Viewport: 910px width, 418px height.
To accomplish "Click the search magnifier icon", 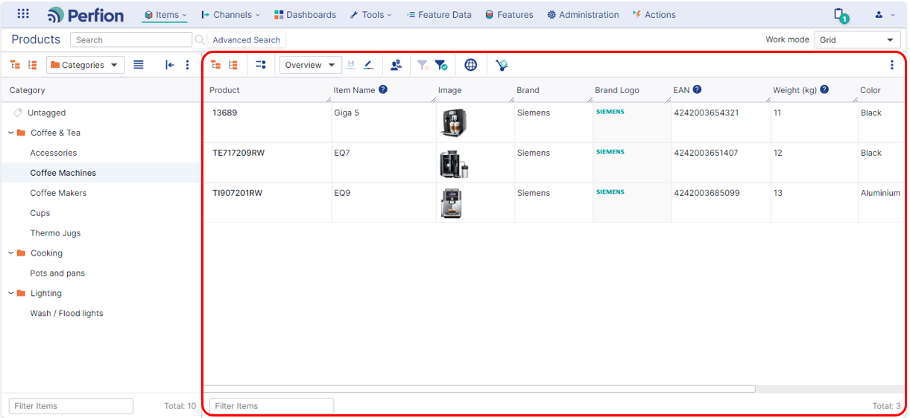I will point(200,39).
